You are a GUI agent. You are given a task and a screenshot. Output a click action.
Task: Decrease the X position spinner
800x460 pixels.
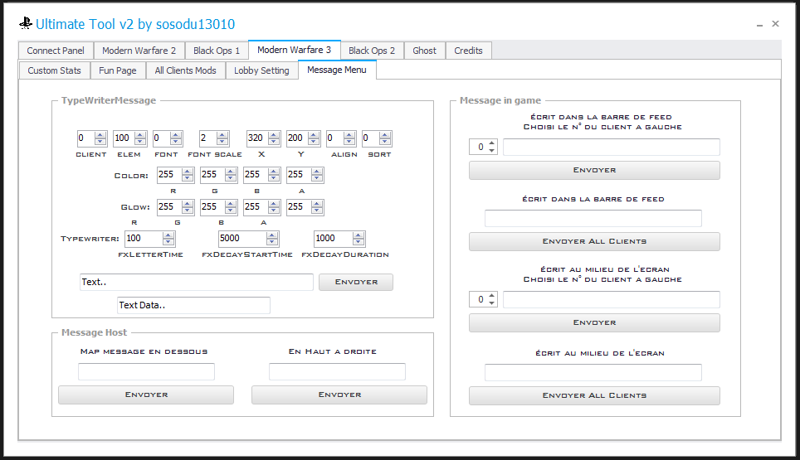click(274, 142)
